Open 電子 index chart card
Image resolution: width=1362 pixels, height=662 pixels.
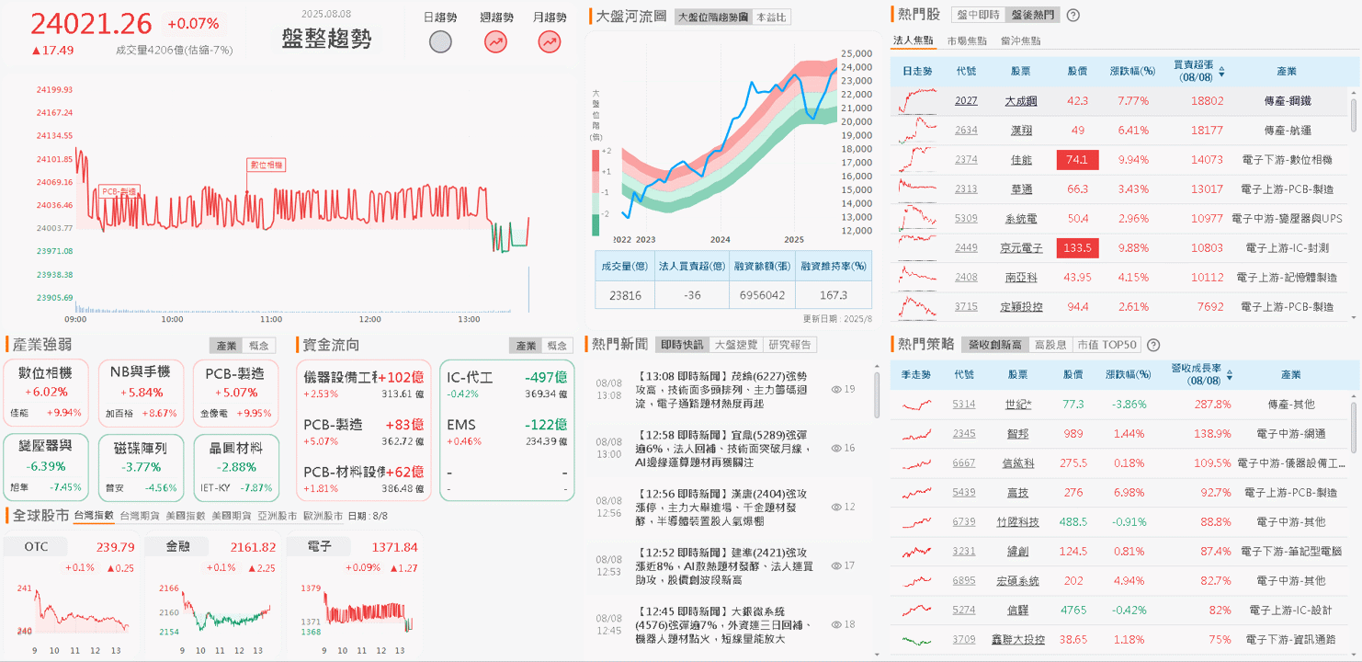(x=354, y=594)
